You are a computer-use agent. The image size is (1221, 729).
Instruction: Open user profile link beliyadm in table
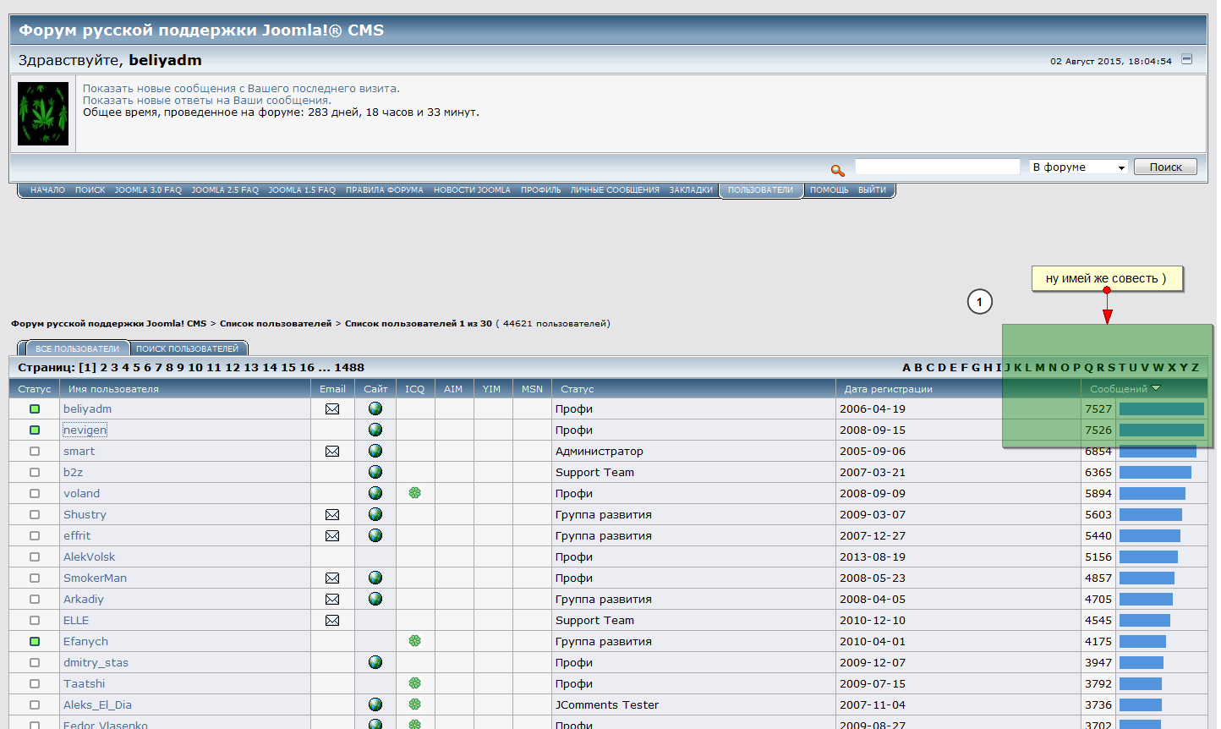88,409
